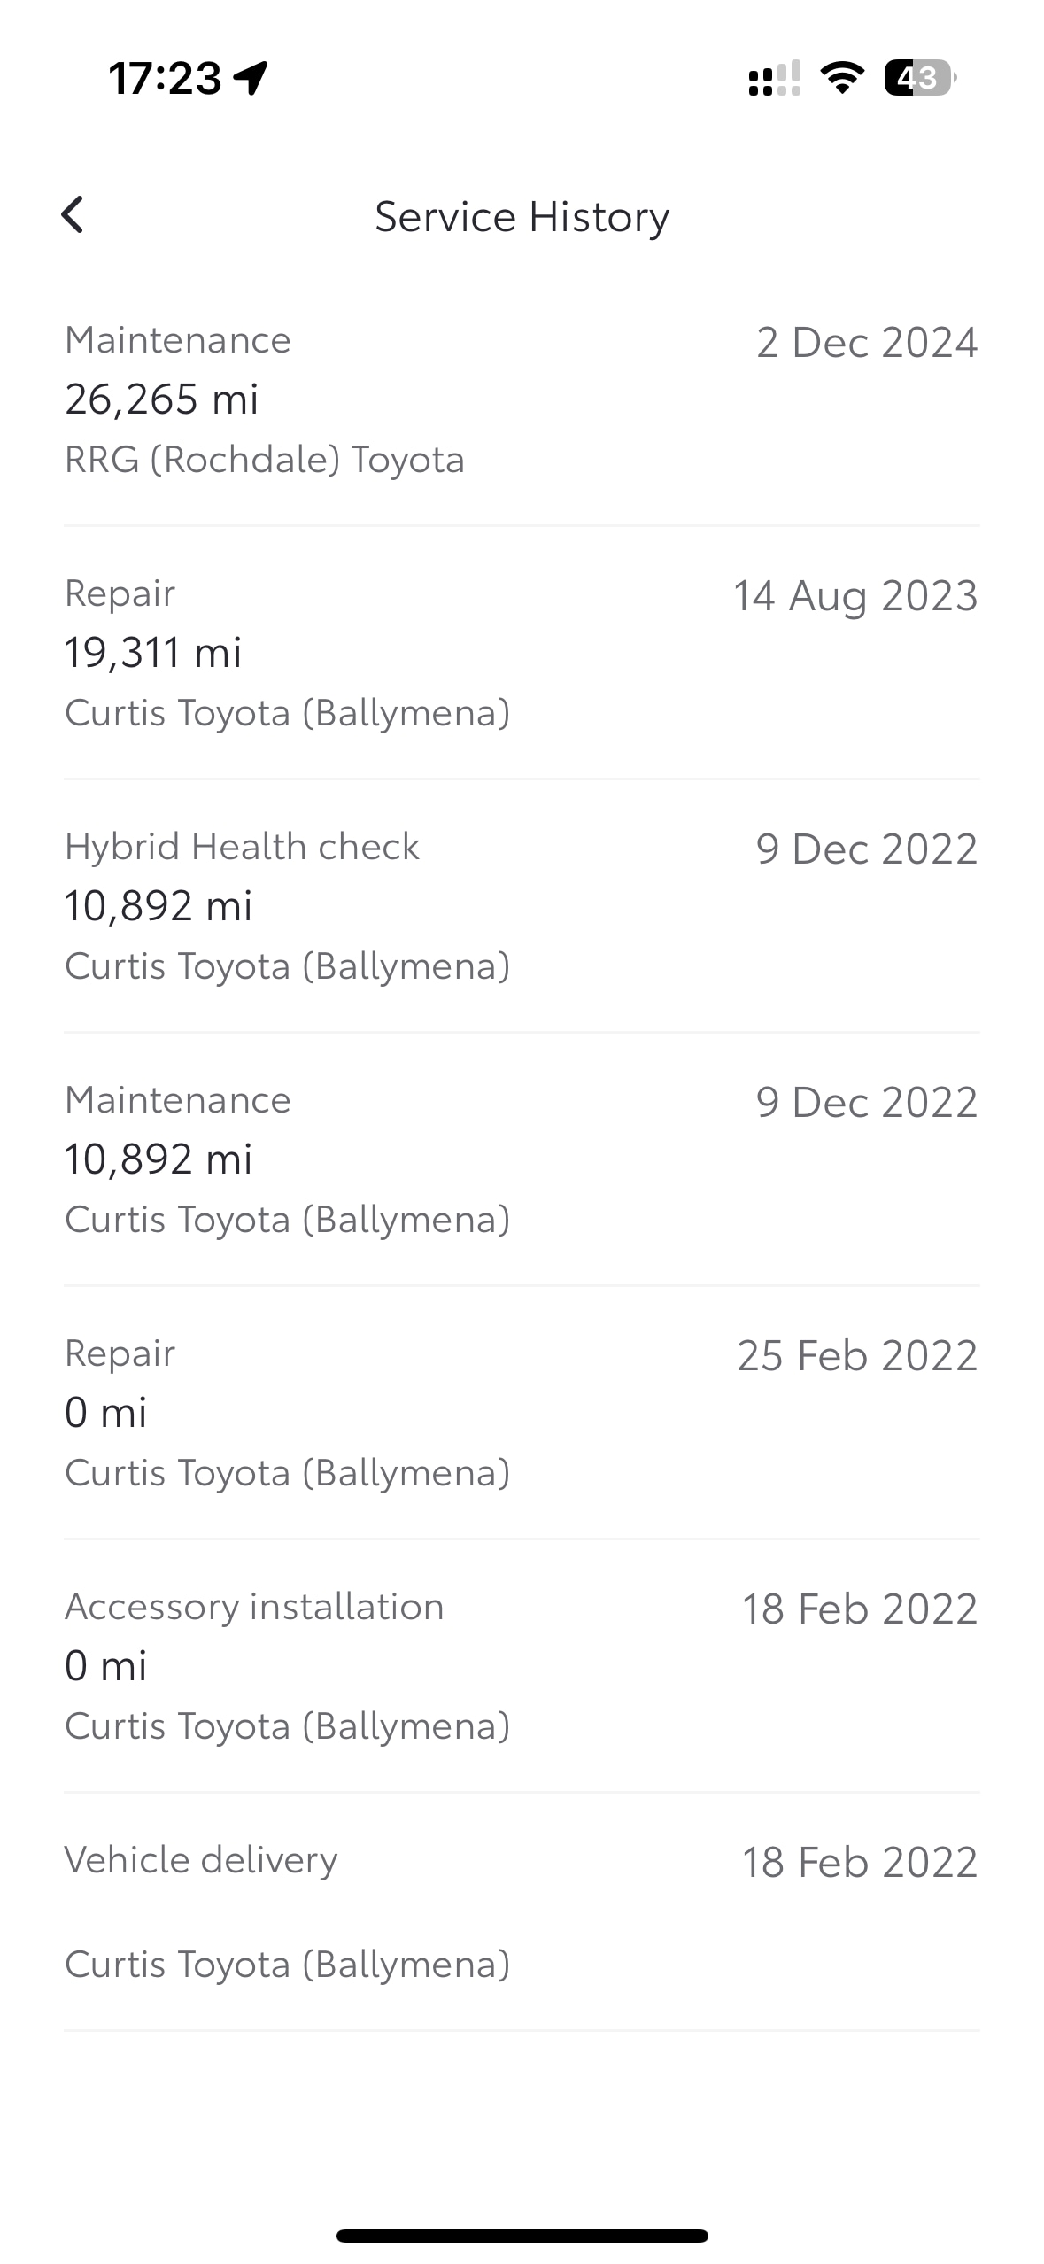
Task: Open the Vehicle delivery entry
Action: click(522, 1911)
